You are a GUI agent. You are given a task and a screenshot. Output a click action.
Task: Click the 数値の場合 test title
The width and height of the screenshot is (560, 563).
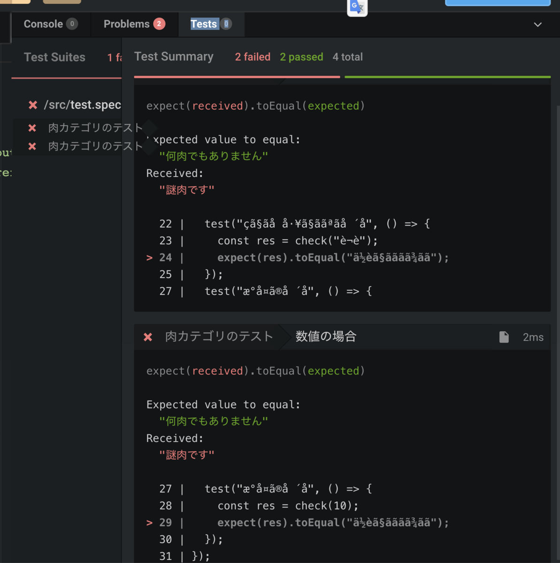[326, 336]
